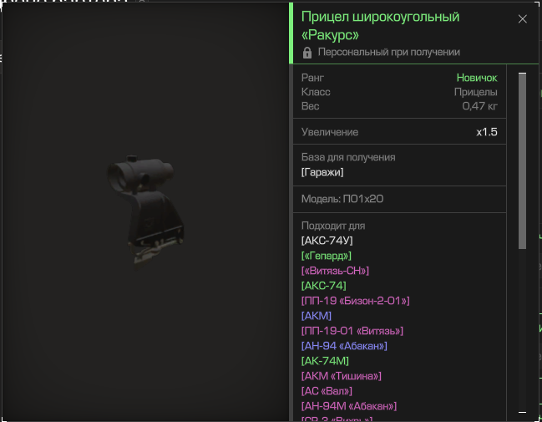The image size is (542, 422).
Task: Follow the [АН-94 «Абакан»] link
Action: [344, 346]
